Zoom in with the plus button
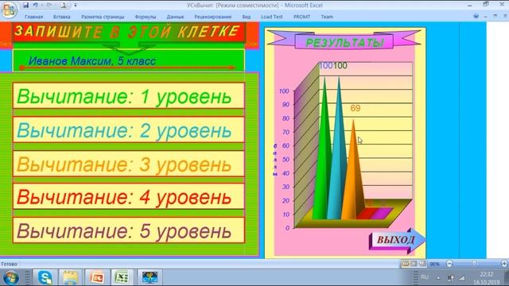Viewport: 509px width, 286px height. [504, 264]
